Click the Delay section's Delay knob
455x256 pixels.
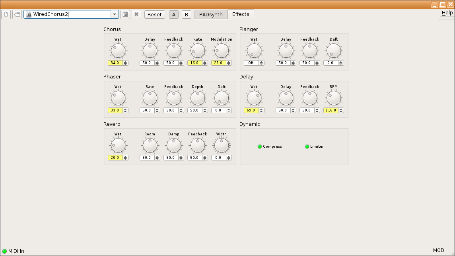[x=286, y=98]
